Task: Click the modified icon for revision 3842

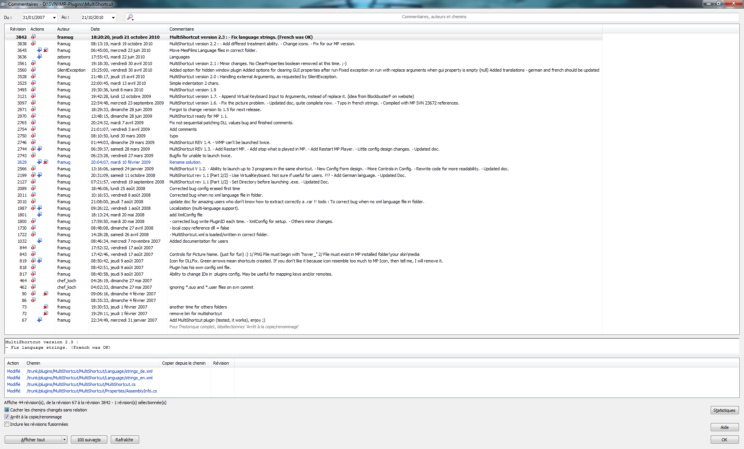Action: (x=33, y=37)
